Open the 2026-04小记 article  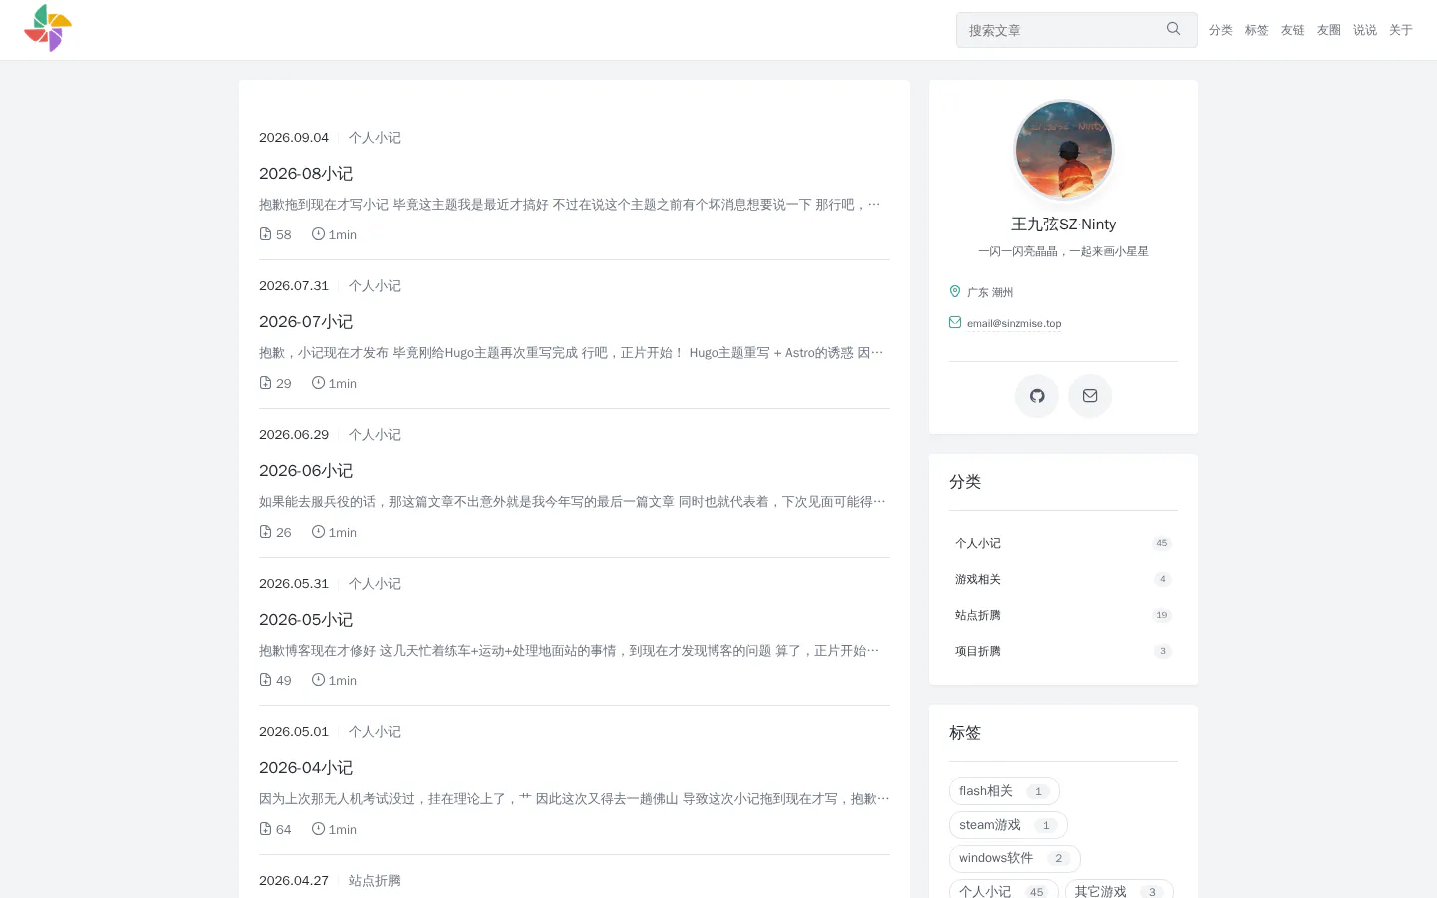coord(306,768)
